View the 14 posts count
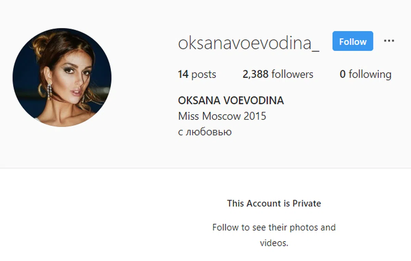Viewport: 411px width, 261px height. pyautogui.click(x=197, y=74)
